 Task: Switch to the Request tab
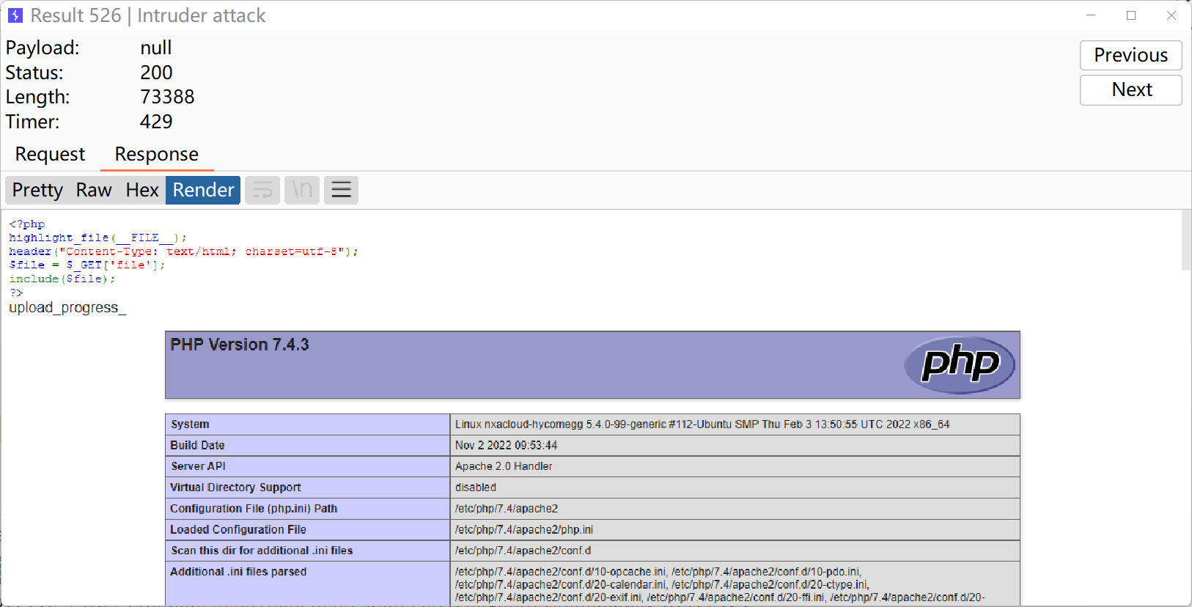50,154
